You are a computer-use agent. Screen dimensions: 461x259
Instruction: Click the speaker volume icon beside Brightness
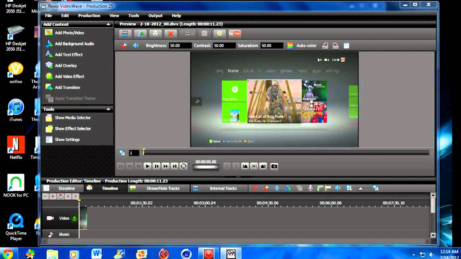point(136,46)
